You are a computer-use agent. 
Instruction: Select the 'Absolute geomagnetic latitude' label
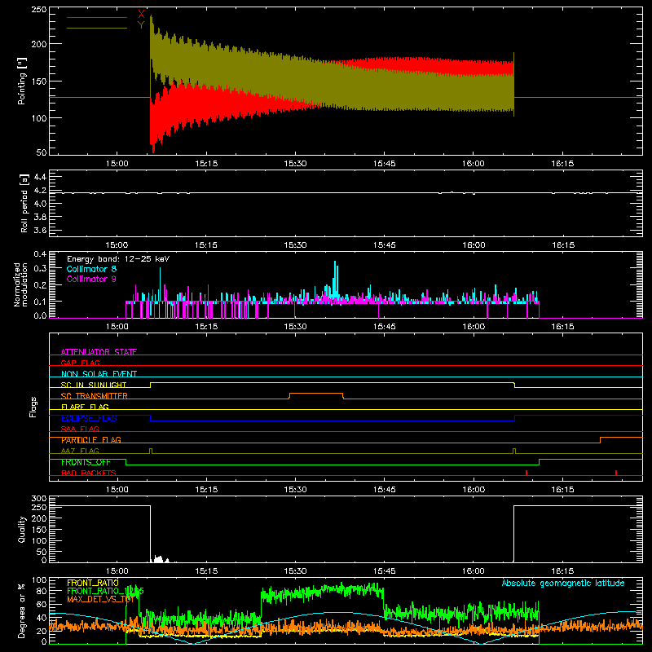point(563,583)
